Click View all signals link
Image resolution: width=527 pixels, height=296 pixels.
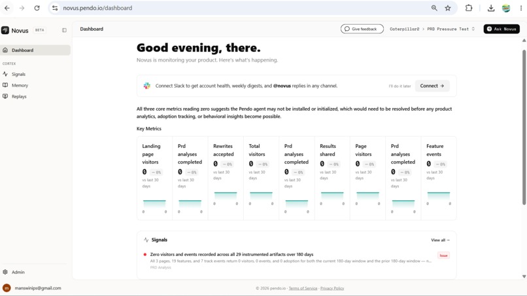click(x=440, y=240)
